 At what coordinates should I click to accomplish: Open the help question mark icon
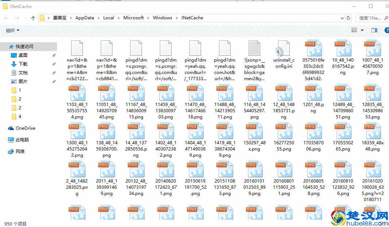(386, 30)
